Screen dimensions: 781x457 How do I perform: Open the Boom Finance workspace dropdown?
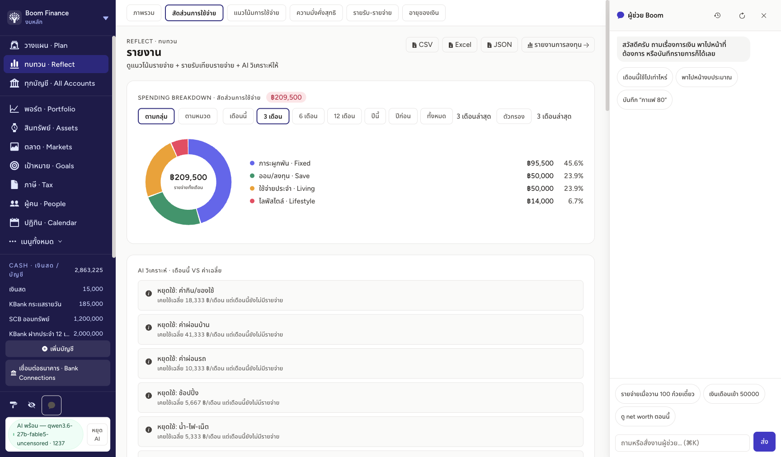pos(105,18)
